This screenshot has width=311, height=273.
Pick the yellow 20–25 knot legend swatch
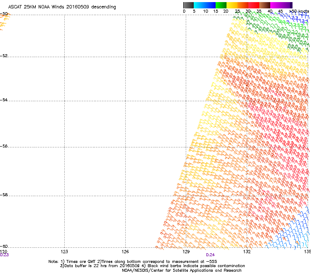click(x=232, y=5)
